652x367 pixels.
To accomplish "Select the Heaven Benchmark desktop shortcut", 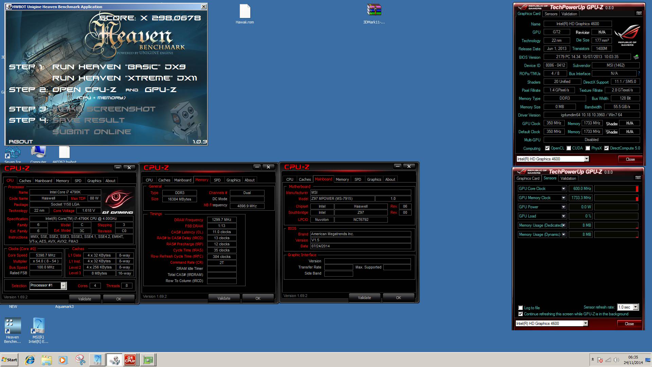I will pos(13,331).
